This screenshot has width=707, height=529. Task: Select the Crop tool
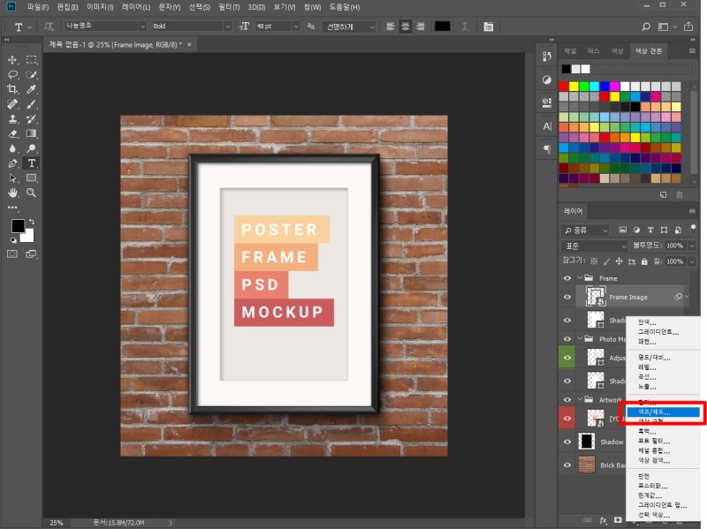pos(12,89)
